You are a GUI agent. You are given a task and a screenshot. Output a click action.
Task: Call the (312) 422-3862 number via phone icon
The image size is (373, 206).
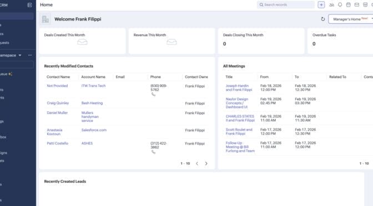[x=153, y=152]
